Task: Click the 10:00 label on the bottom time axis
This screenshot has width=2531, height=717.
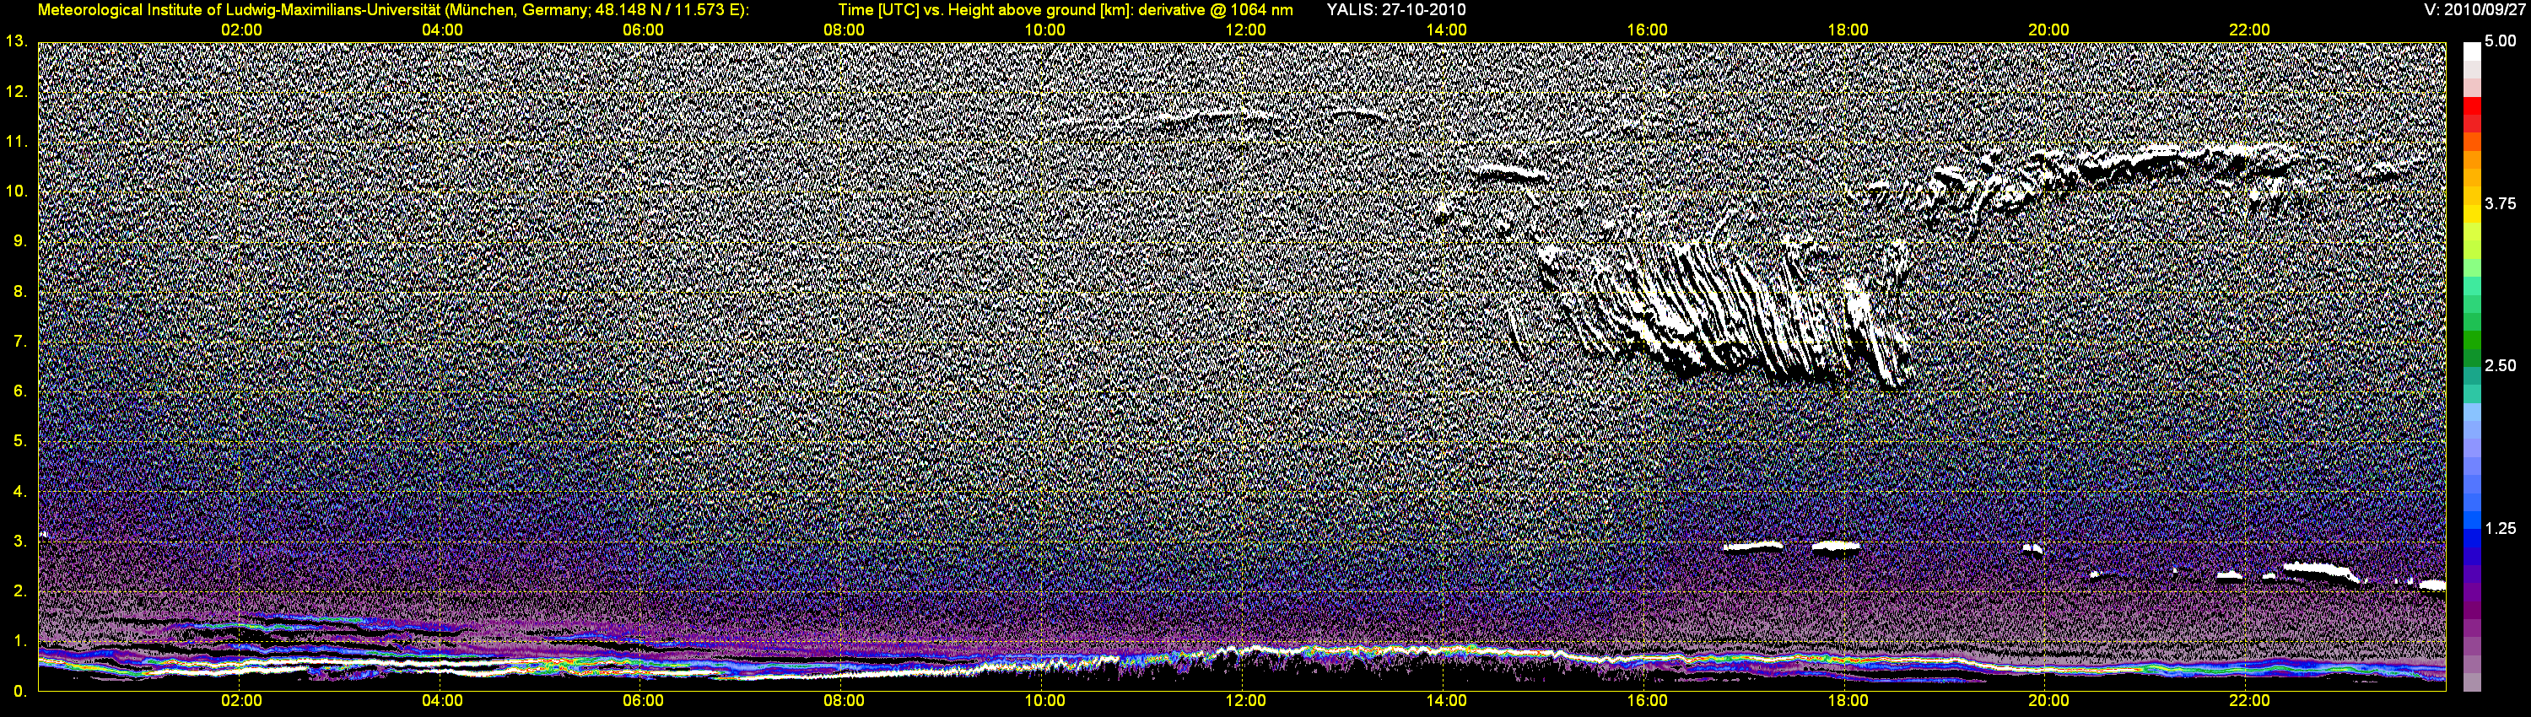Action: pyautogui.click(x=1044, y=701)
